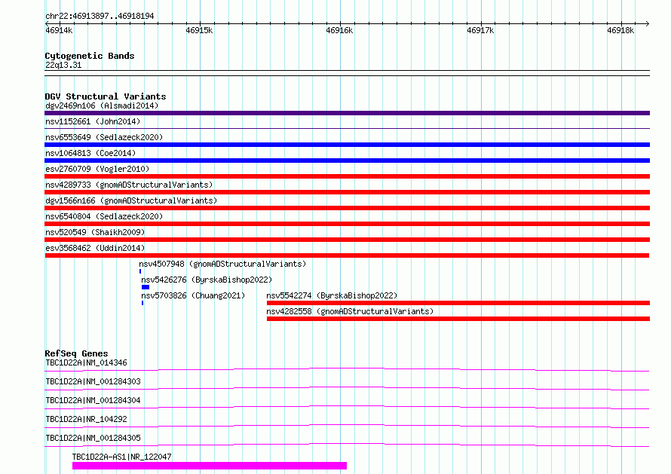Select variant esv2760709 (Vogler2010) label
This screenshot has width=671, height=474.
[x=97, y=169]
